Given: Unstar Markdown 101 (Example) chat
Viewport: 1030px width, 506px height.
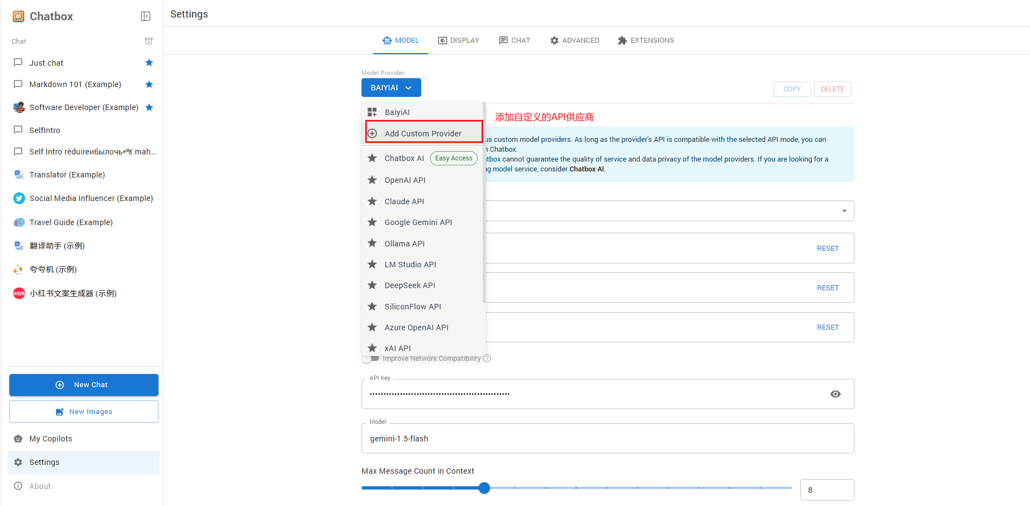Looking at the screenshot, I should (149, 84).
